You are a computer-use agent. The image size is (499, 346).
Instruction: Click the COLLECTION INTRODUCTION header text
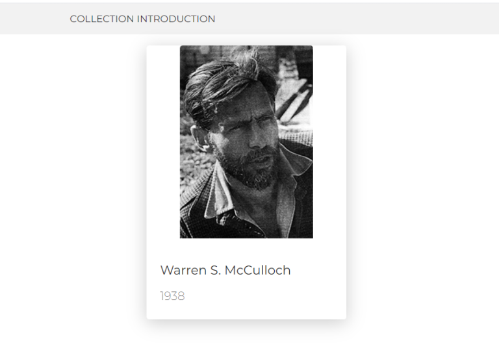(x=142, y=19)
